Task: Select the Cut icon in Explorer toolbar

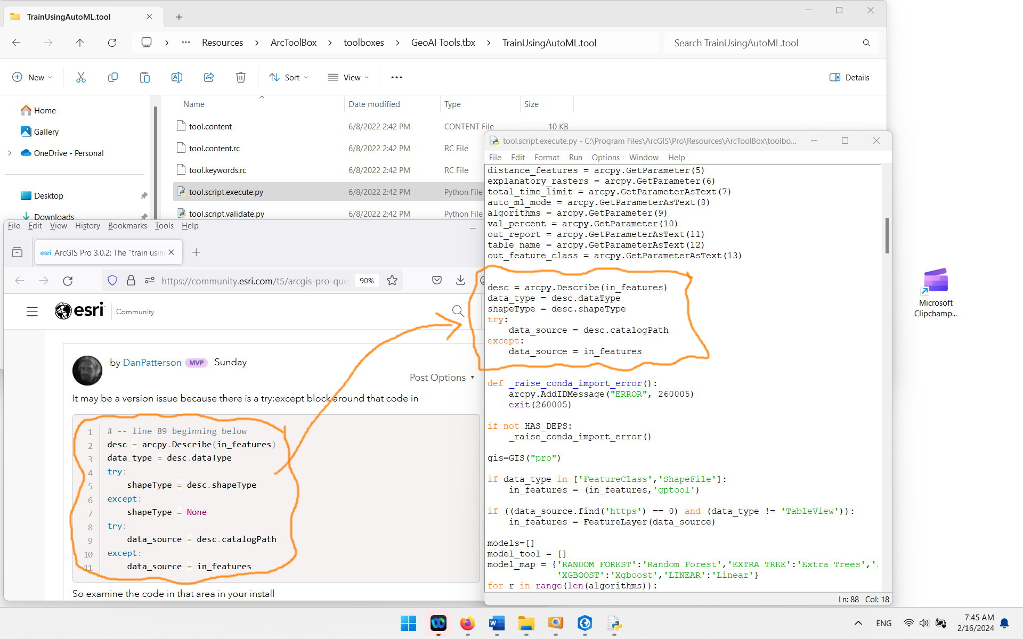Action: coord(81,77)
